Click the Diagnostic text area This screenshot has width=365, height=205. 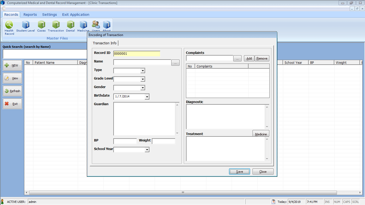(x=228, y=117)
